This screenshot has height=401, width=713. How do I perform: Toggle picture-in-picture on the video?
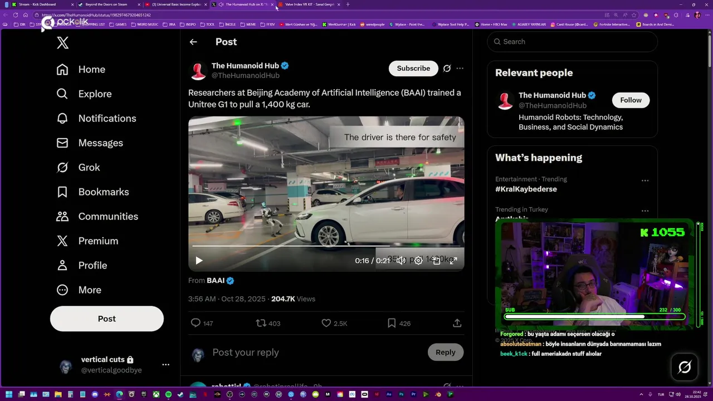pyautogui.click(x=436, y=260)
